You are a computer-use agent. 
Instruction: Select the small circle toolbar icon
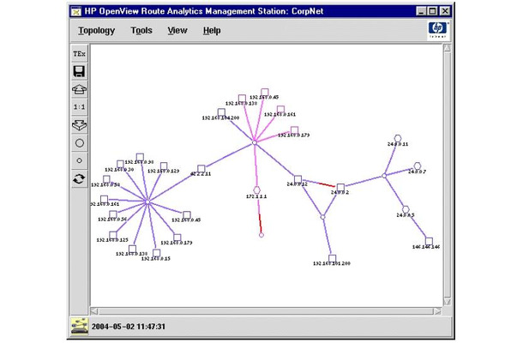coord(79,161)
